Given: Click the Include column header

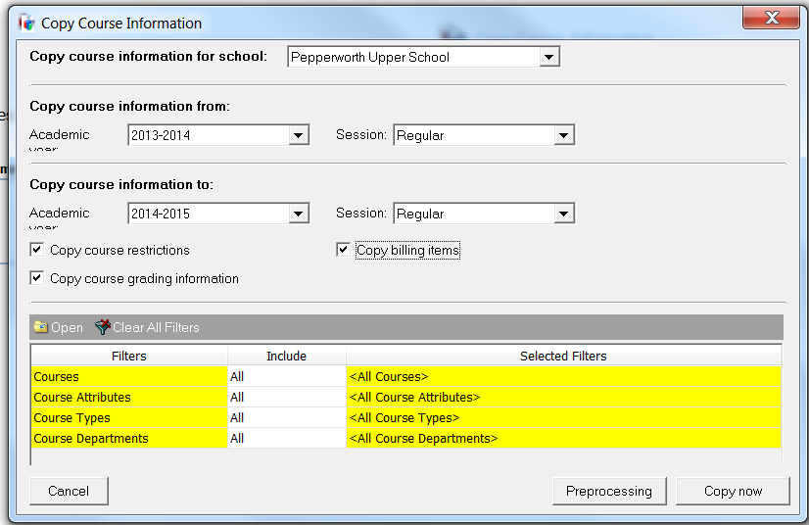Looking at the screenshot, I should (286, 356).
